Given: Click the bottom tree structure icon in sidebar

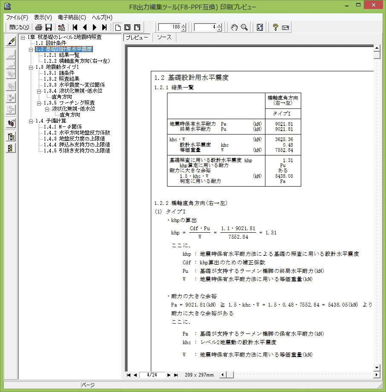Looking at the screenshot, I should click(x=11, y=148).
